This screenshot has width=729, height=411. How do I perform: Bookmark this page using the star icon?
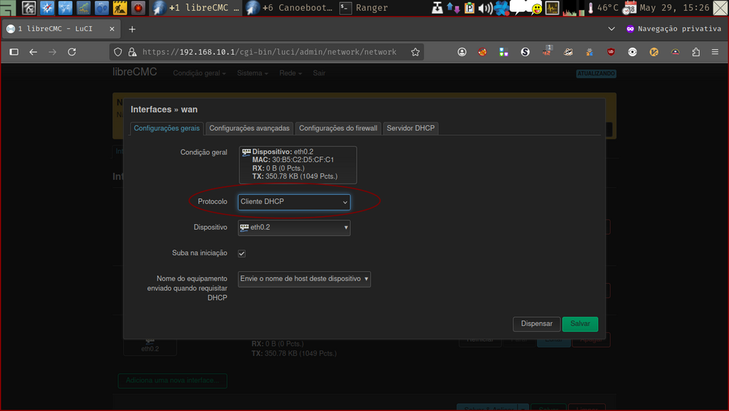pos(415,51)
